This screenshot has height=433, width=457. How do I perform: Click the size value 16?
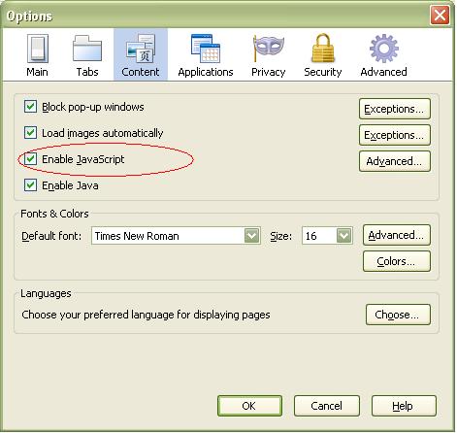311,236
